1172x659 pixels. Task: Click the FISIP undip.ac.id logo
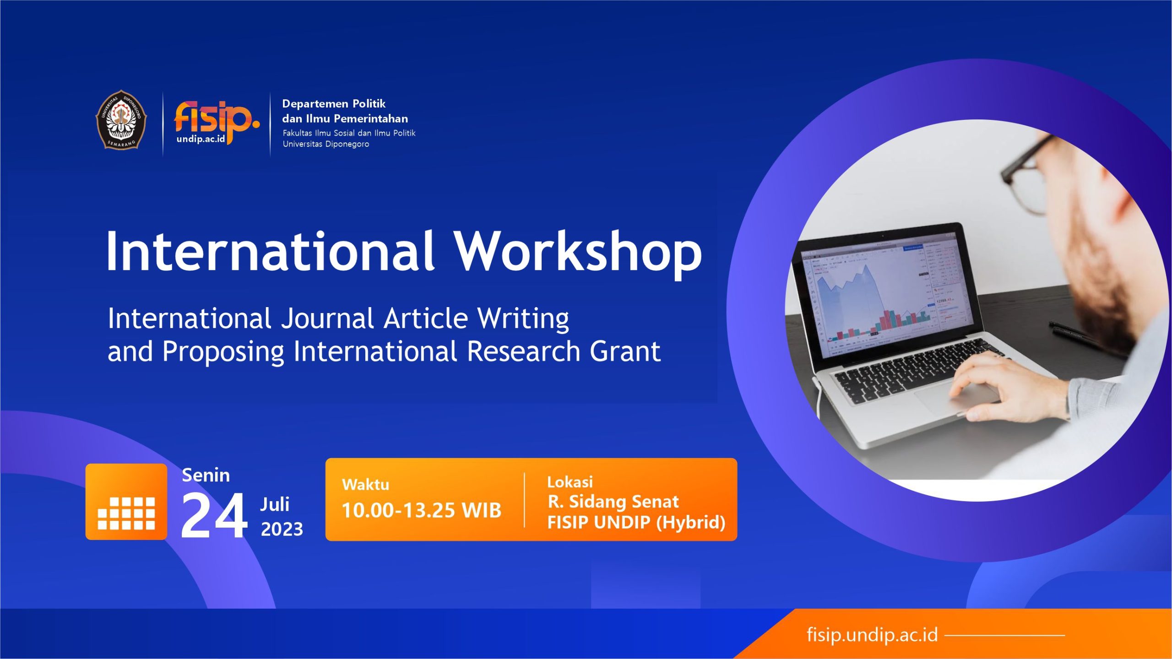216,123
